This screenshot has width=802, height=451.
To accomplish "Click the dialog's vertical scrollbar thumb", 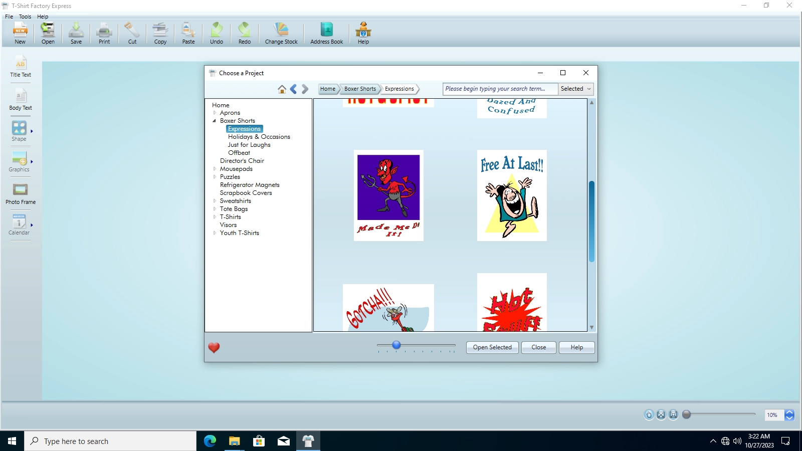I will pos(591,221).
